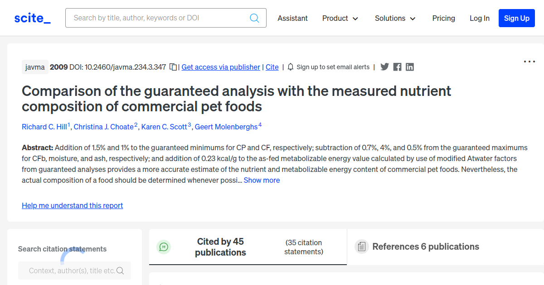Open author Richard C. Hill's profile
The width and height of the screenshot is (544, 285).
[x=44, y=127]
